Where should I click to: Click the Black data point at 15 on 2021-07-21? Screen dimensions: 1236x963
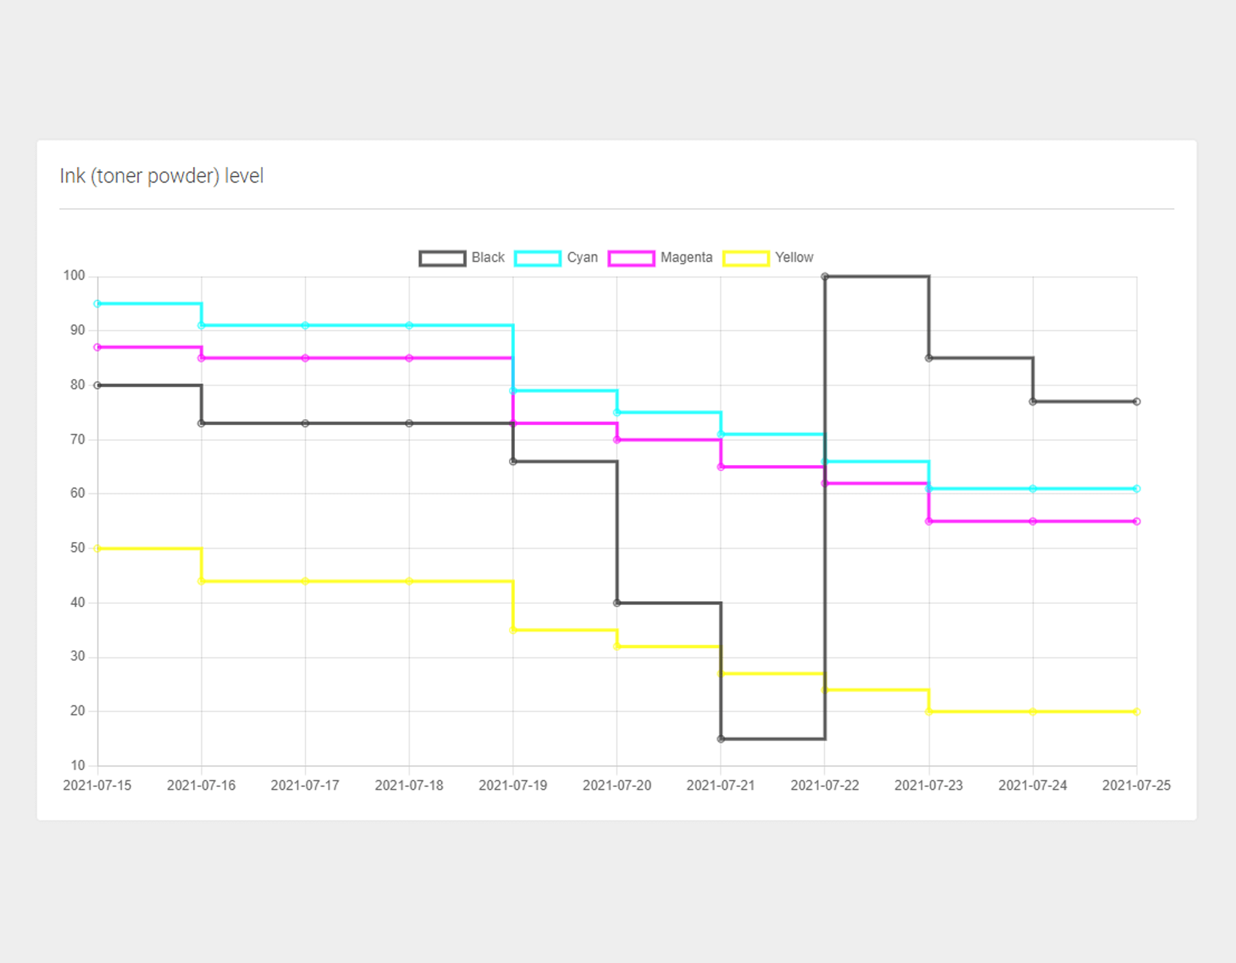pyautogui.click(x=721, y=739)
